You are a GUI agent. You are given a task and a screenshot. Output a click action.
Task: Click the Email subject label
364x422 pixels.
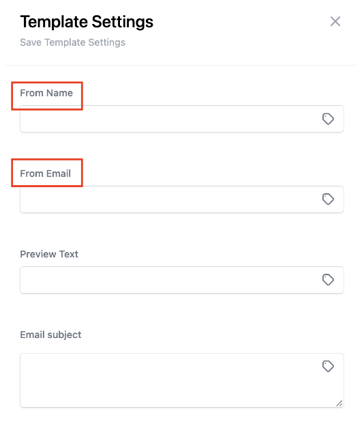point(50,335)
